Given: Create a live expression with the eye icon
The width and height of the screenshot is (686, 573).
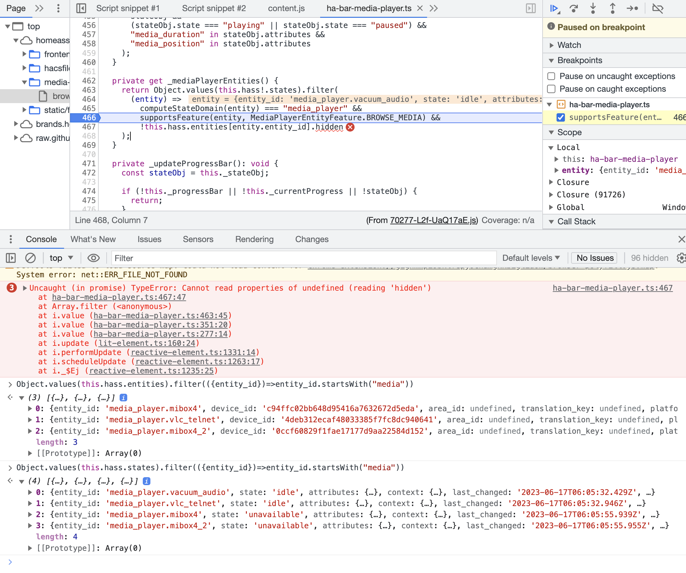Looking at the screenshot, I should (x=93, y=258).
